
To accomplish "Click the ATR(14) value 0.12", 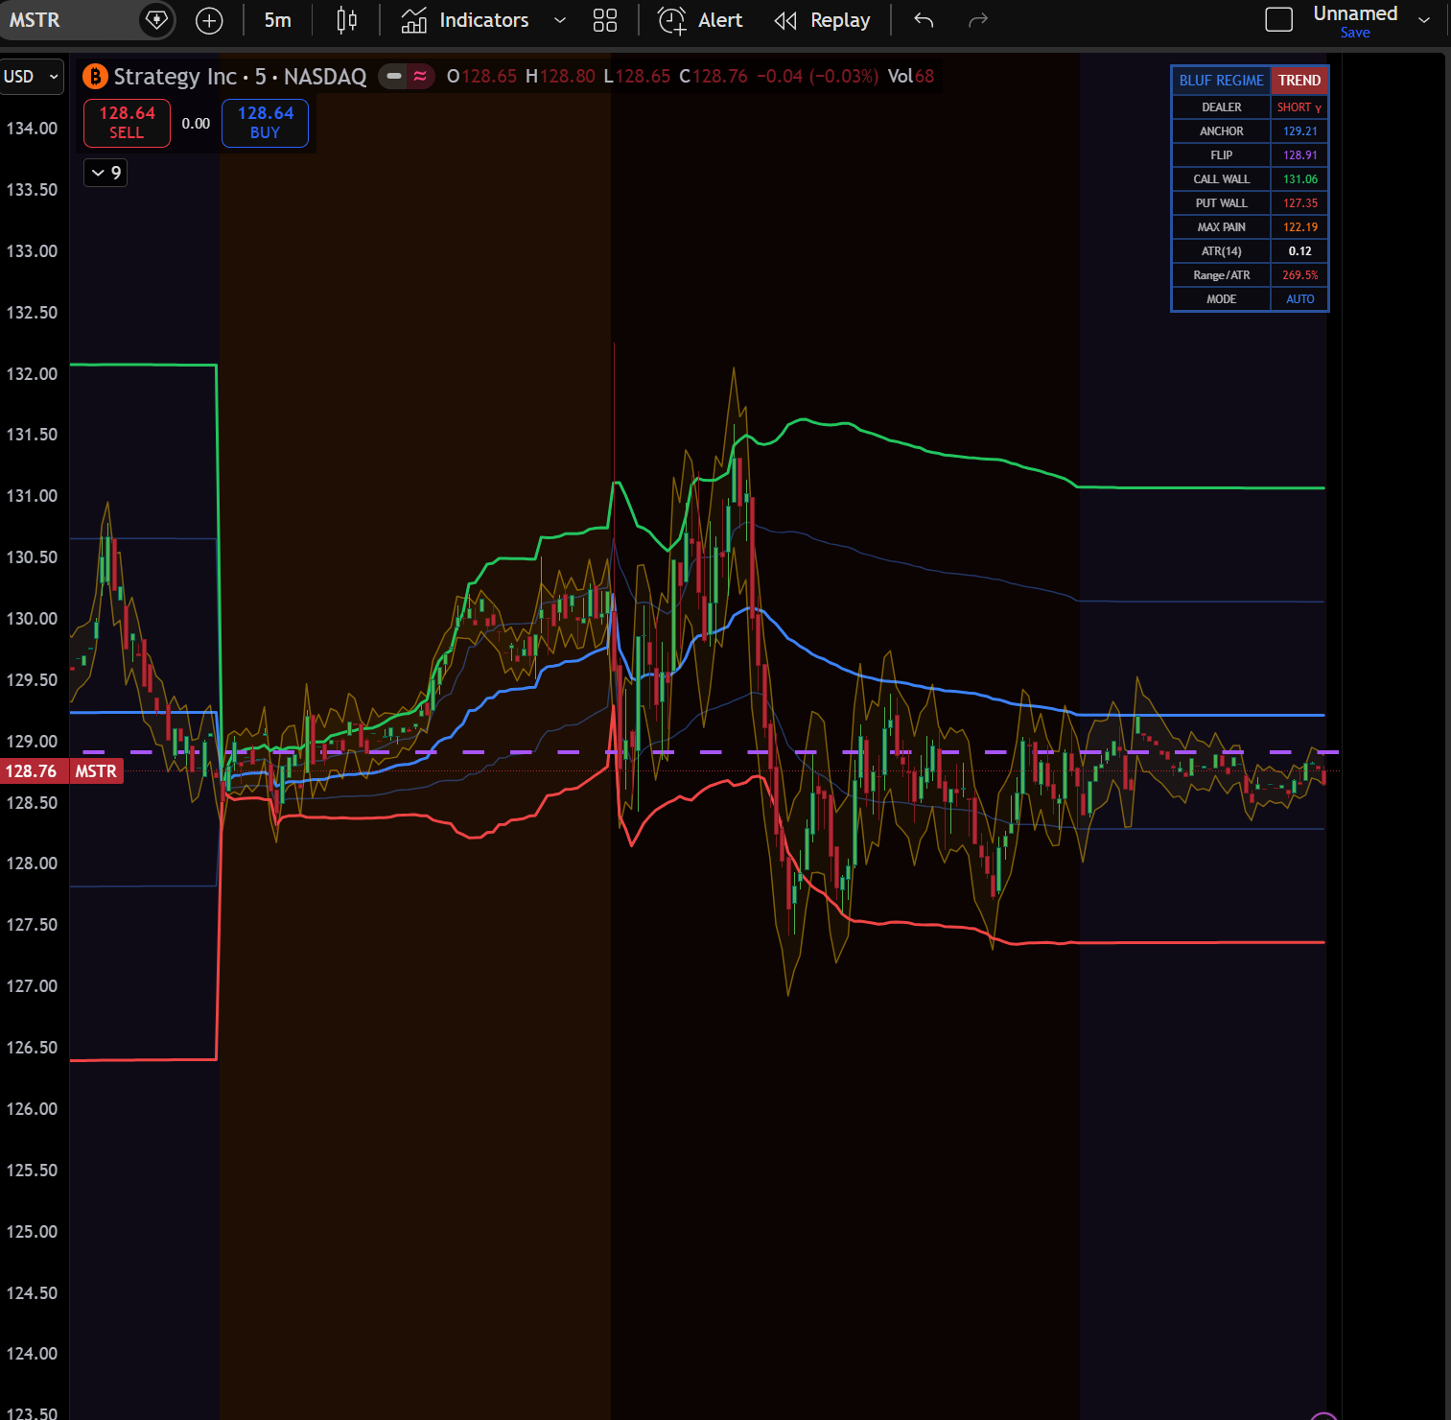I will (x=1299, y=251).
